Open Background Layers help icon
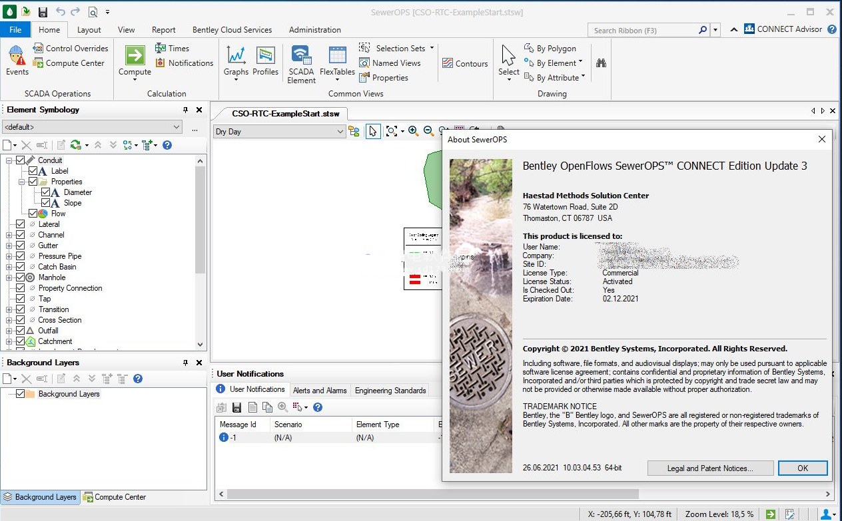 pyautogui.click(x=138, y=379)
